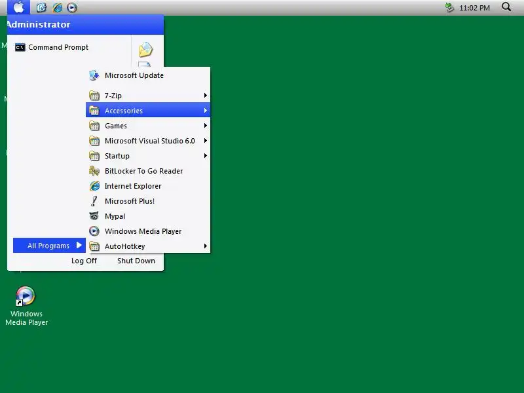Click the BitLocker To Go Reader icon

[94, 171]
